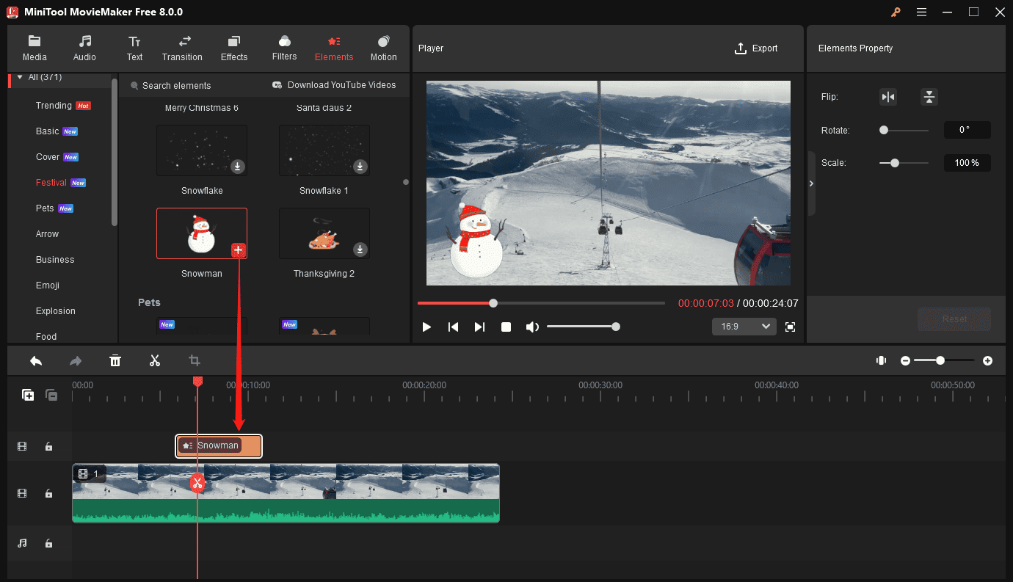Select the Thanksgiving 2 thumbnail
The height and width of the screenshot is (582, 1013).
(324, 233)
